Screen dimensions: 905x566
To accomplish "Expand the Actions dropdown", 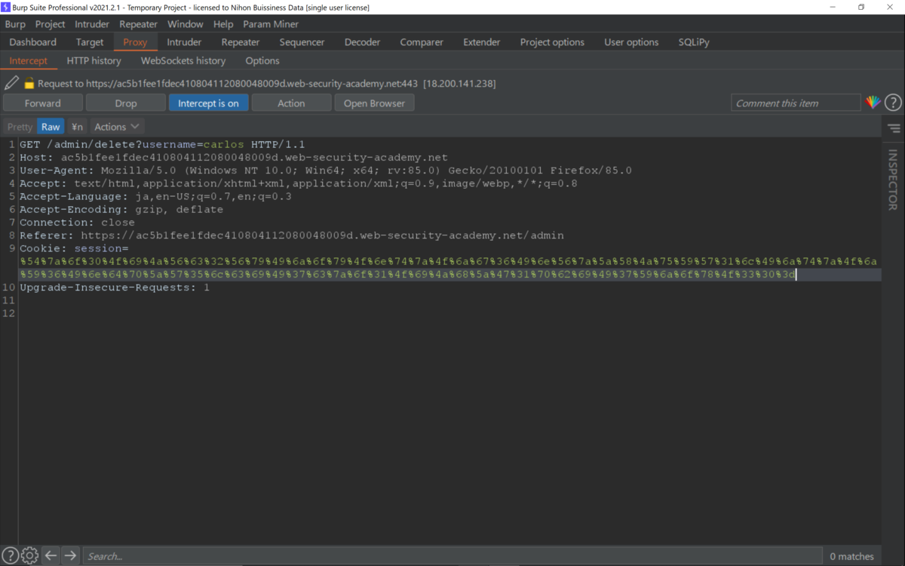I will [117, 127].
